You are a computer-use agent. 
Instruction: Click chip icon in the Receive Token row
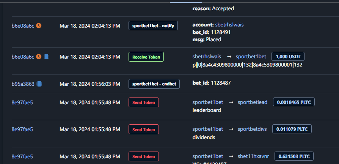tap(46, 57)
